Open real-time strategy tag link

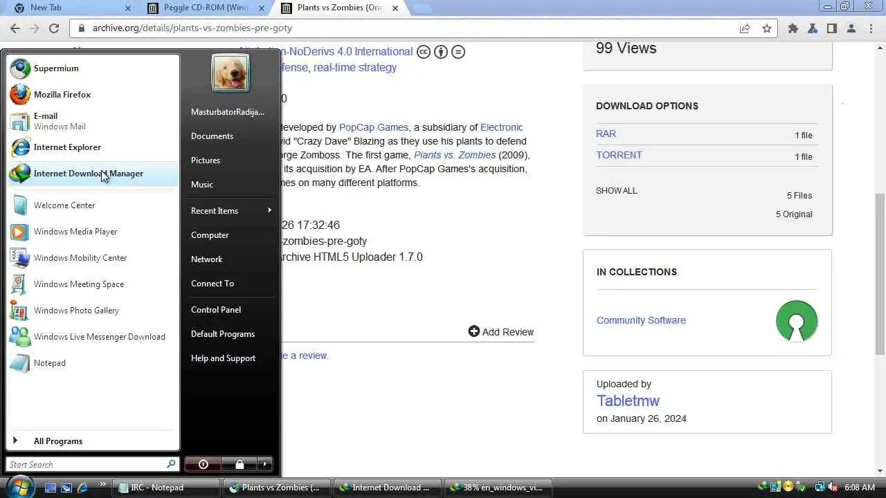click(x=355, y=68)
